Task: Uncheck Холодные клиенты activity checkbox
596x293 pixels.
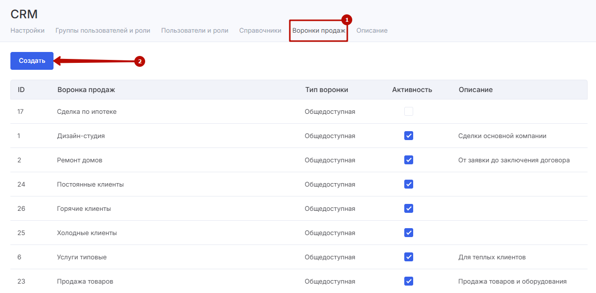Action: tap(409, 233)
